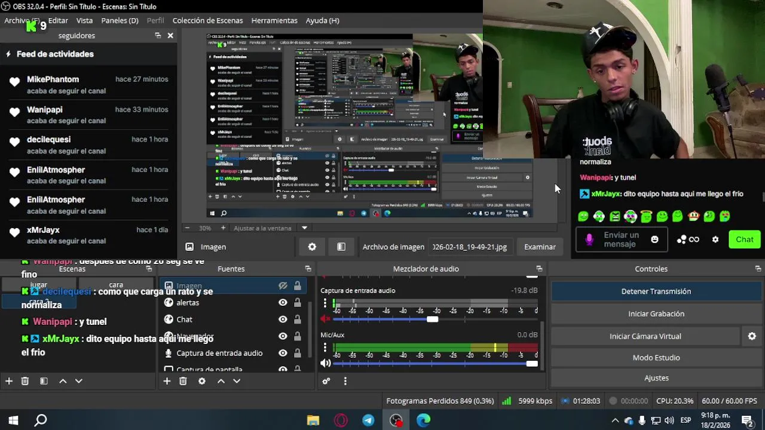Open the Ayuda (H) menu

[322, 20]
